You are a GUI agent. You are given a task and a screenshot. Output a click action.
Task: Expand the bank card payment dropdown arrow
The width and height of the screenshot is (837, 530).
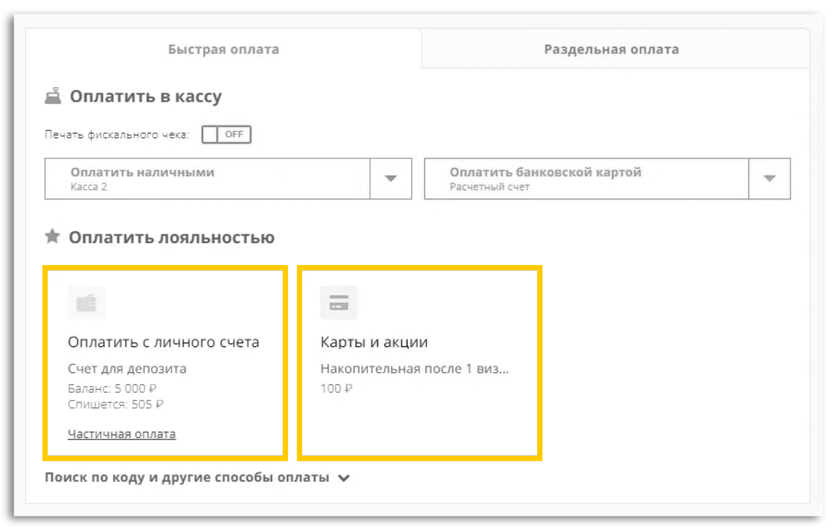click(x=769, y=178)
